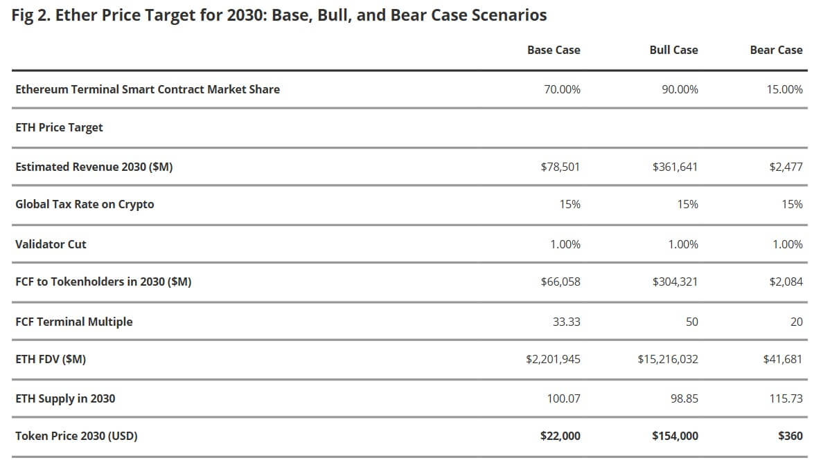
Task: Select the Base Case column header
Action: point(554,50)
